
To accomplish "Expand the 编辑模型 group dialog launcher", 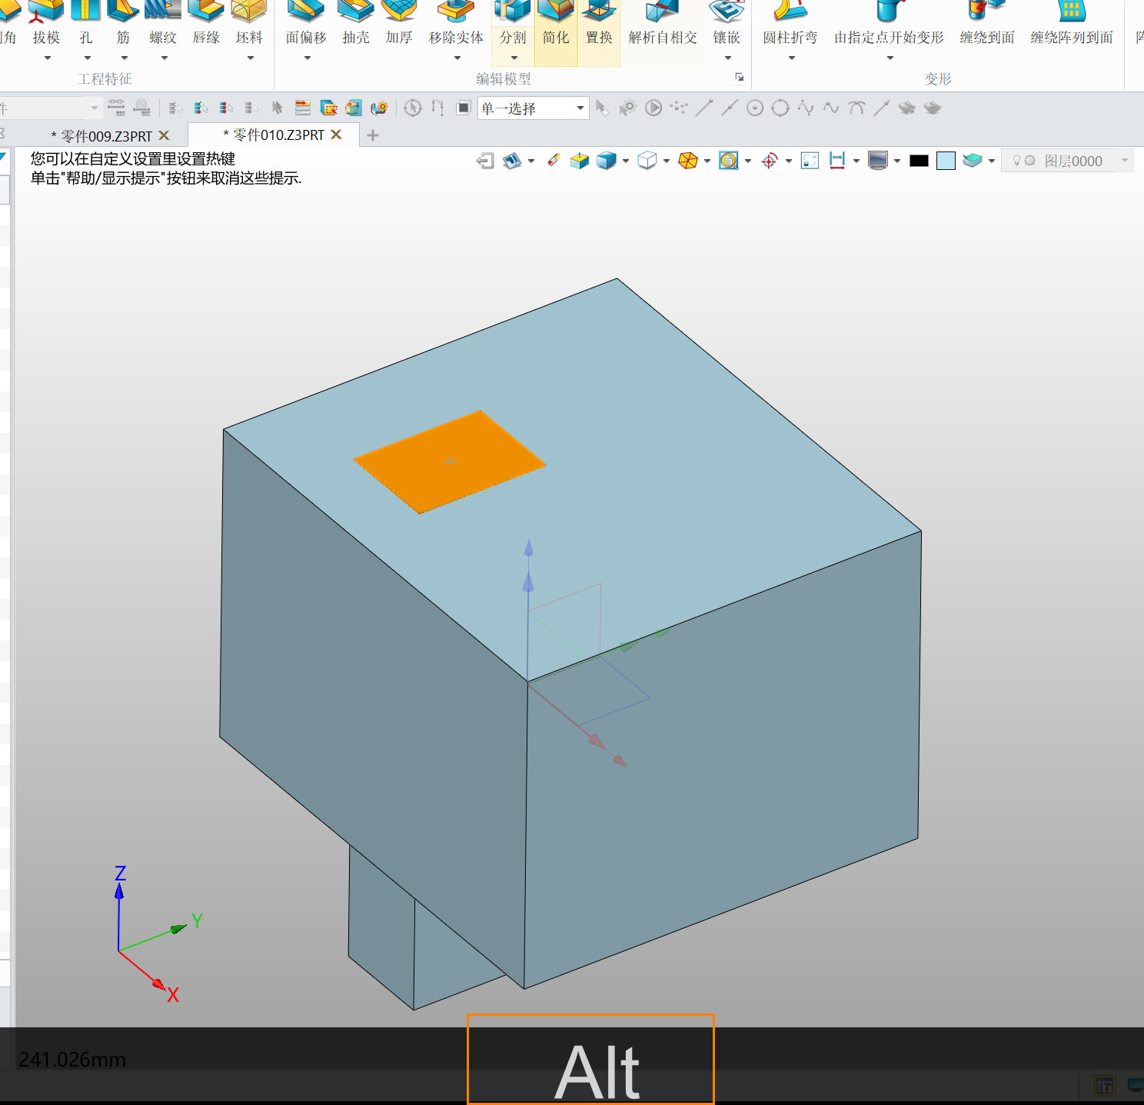I will [x=739, y=77].
